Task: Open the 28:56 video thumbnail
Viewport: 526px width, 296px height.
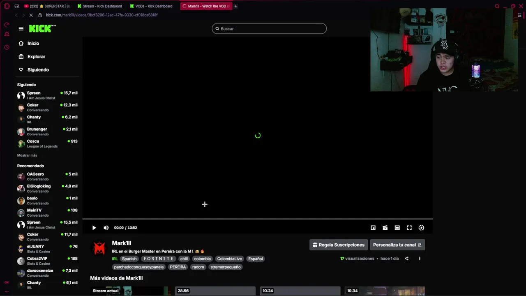Action: 215,291
